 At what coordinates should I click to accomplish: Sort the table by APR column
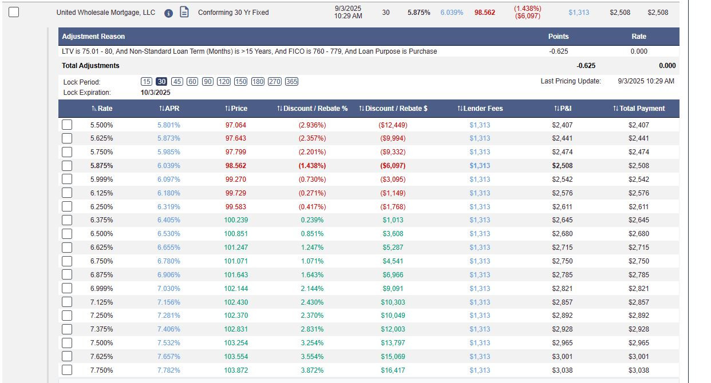click(x=169, y=109)
